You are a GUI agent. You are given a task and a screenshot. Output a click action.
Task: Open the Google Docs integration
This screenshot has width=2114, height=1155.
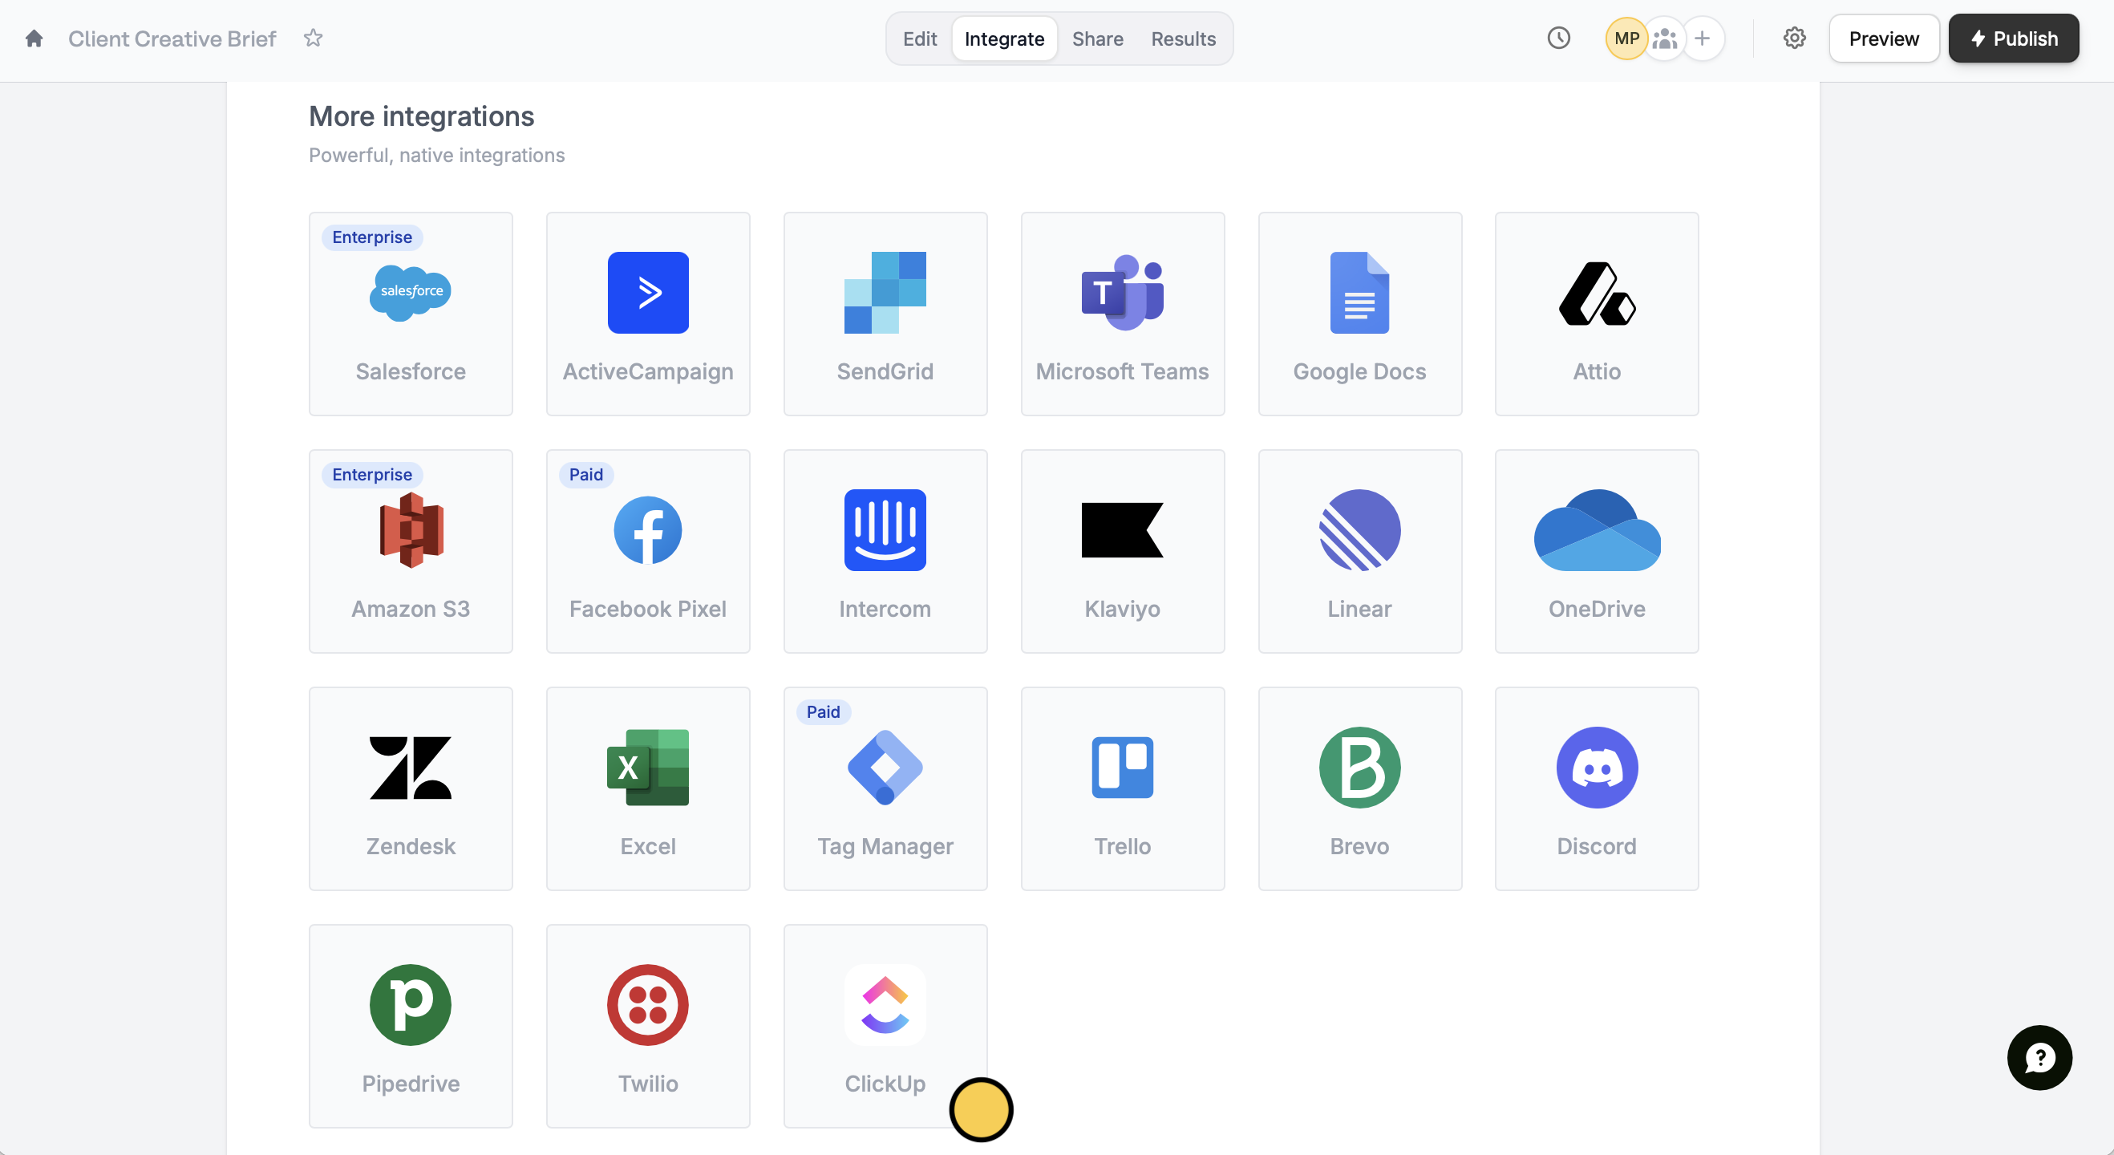(x=1359, y=314)
